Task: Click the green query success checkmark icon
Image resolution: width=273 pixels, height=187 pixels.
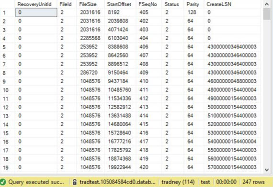Action: point(3,182)
